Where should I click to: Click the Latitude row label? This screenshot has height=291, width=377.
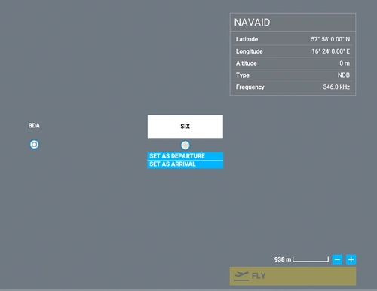point(247,39)
